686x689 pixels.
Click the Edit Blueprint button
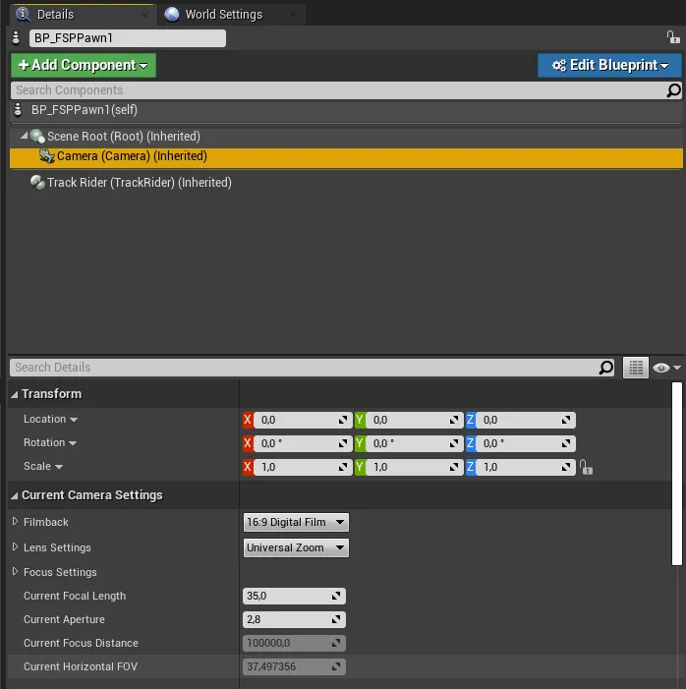coord(609,65)
